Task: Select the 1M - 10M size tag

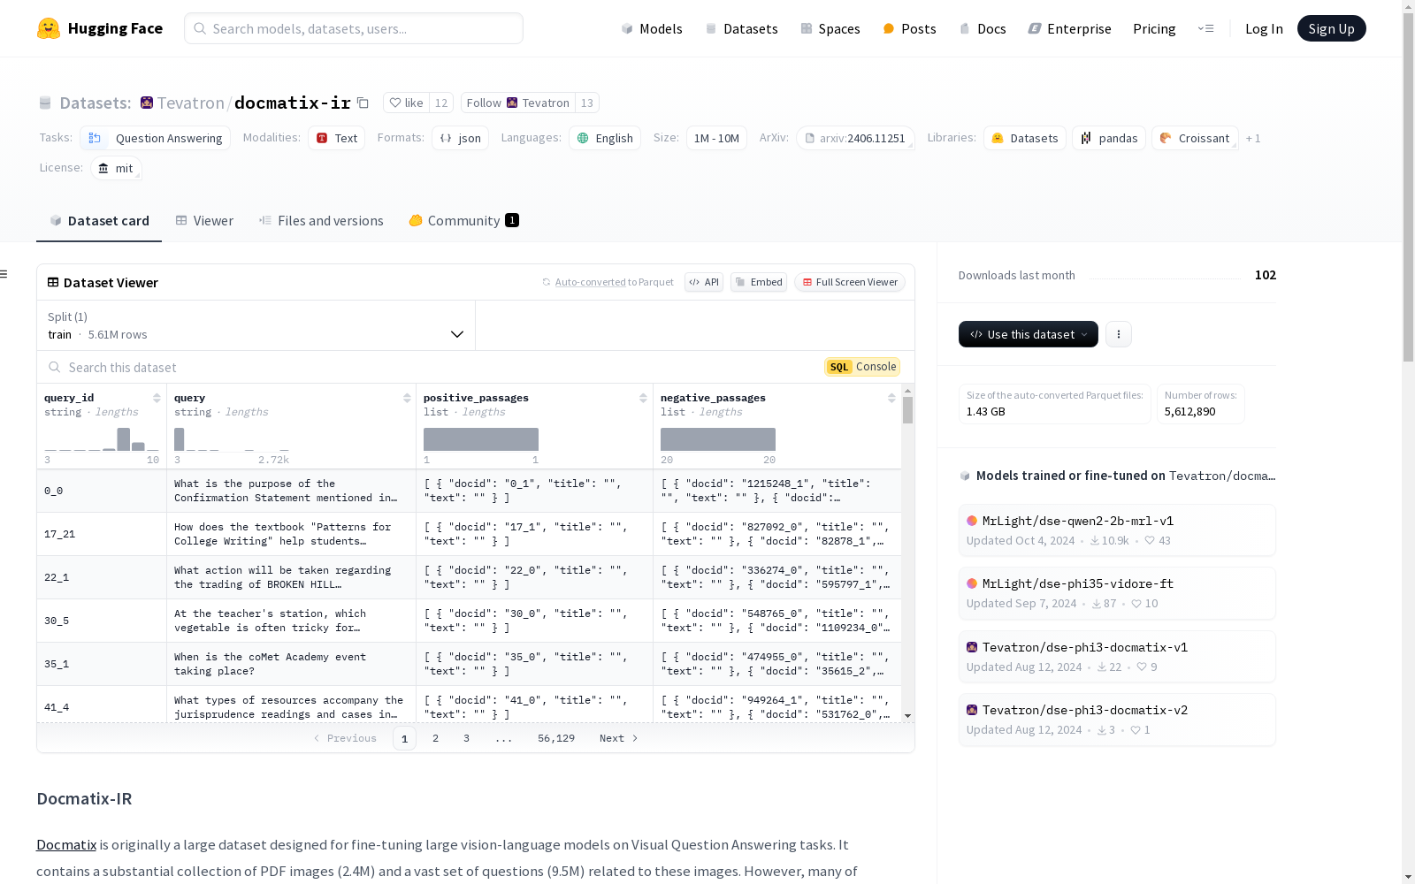Action: [716, 138]
